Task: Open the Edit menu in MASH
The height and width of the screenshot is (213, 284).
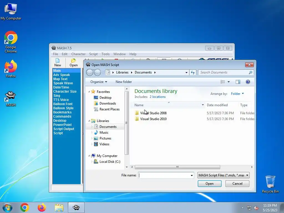Action: click(x=64, y=54)
